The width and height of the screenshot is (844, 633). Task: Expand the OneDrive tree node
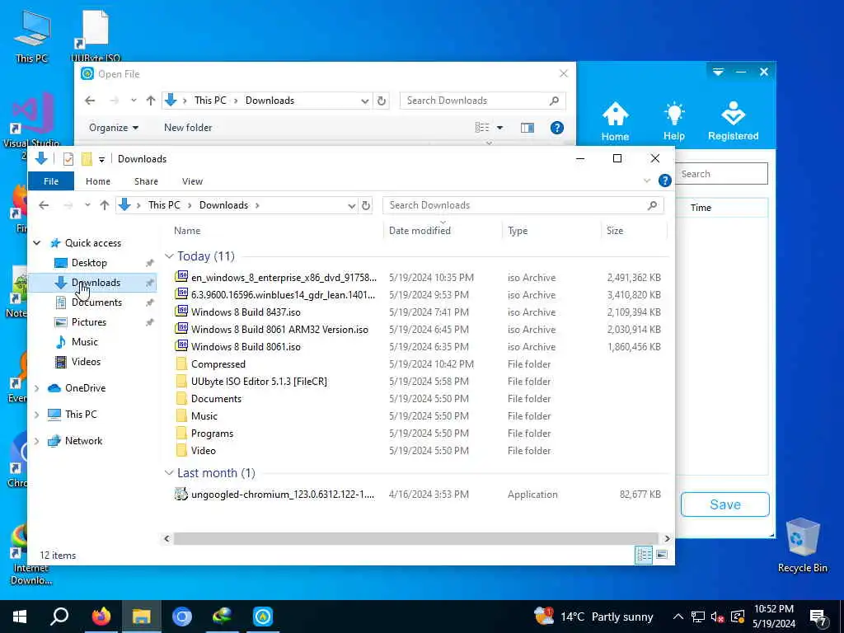(36, 388)
